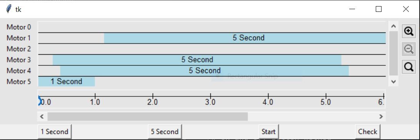Screen dimensions: 420x140
Task: Click the vertical scrollbar down arrow
Action: (x=393, y=82)
